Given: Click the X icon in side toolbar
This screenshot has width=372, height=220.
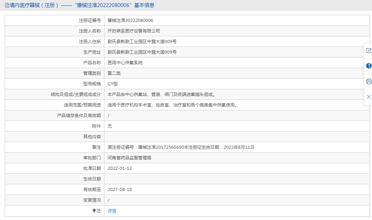Looking at the screenshot, I should point(369,97).
